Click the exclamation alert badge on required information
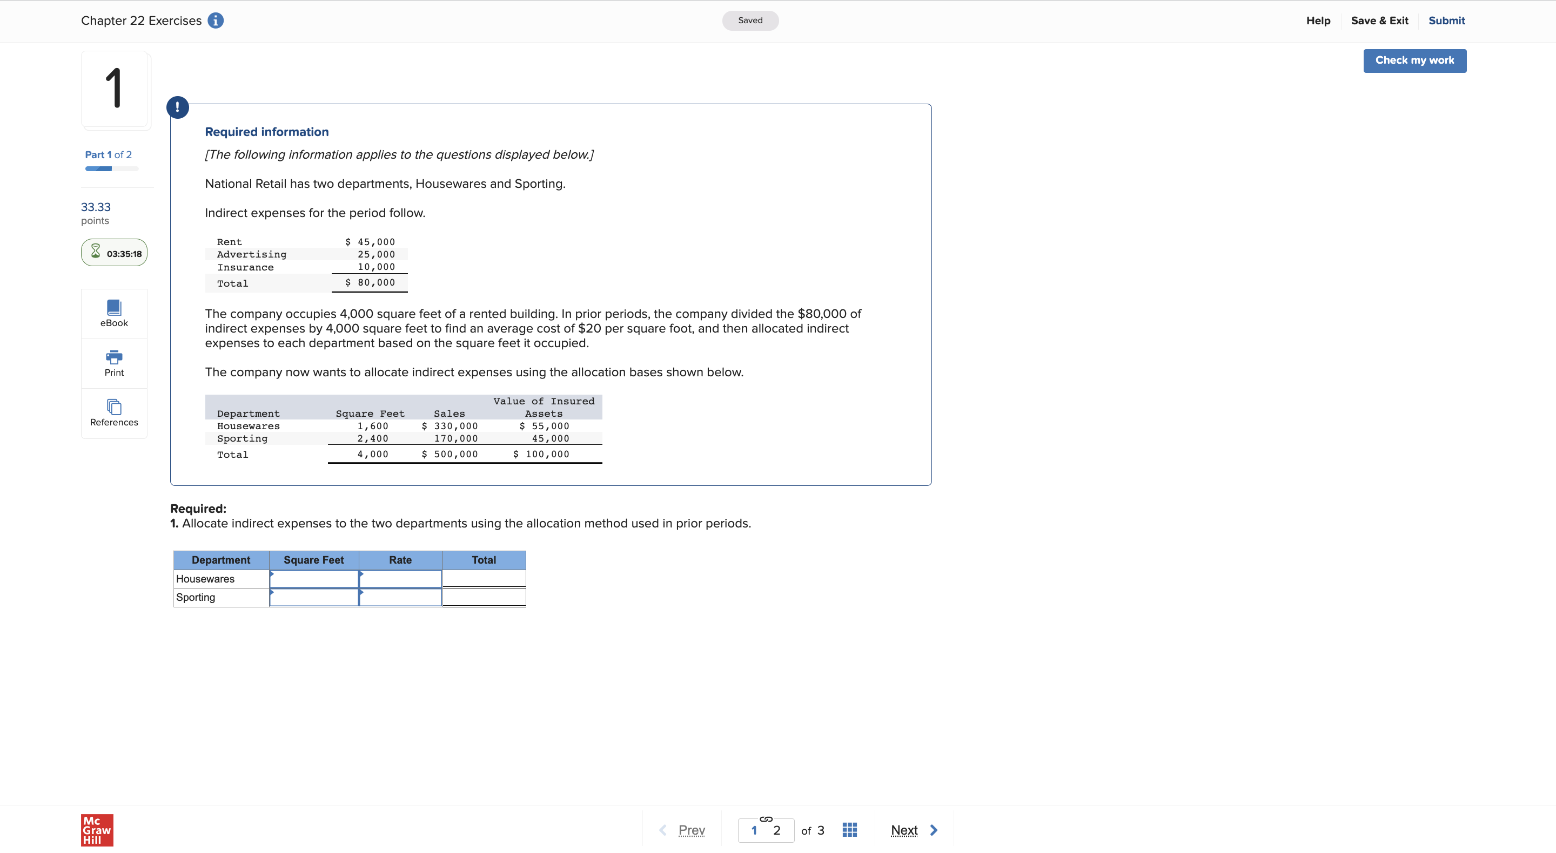Viewport: 1556px width, 853px height. coord(177,107)
